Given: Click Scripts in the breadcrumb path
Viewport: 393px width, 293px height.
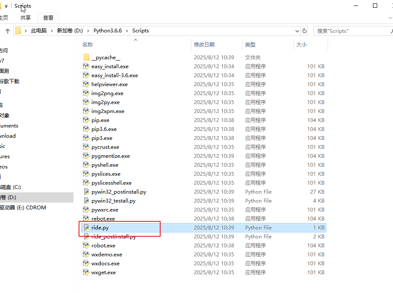Looking at the screenshot, I should coord(141,31).
